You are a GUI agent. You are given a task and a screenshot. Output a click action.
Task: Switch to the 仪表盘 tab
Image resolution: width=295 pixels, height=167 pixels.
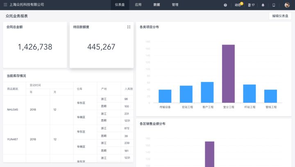(x=120, y=5)
